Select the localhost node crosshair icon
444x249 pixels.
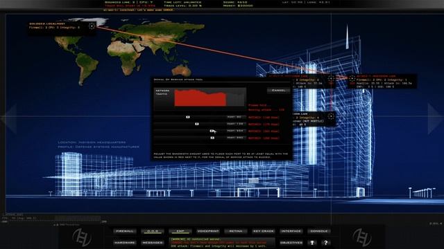(x=92, y=26)
